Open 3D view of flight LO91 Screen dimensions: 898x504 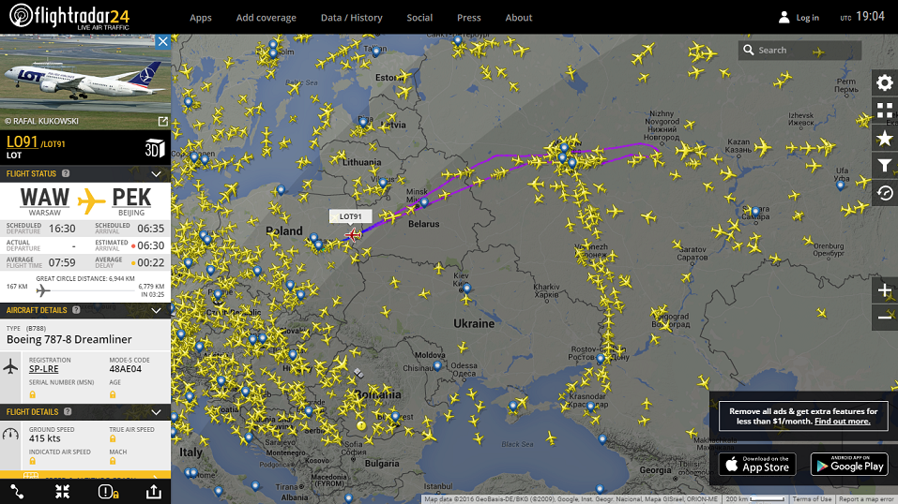(155, 149)
